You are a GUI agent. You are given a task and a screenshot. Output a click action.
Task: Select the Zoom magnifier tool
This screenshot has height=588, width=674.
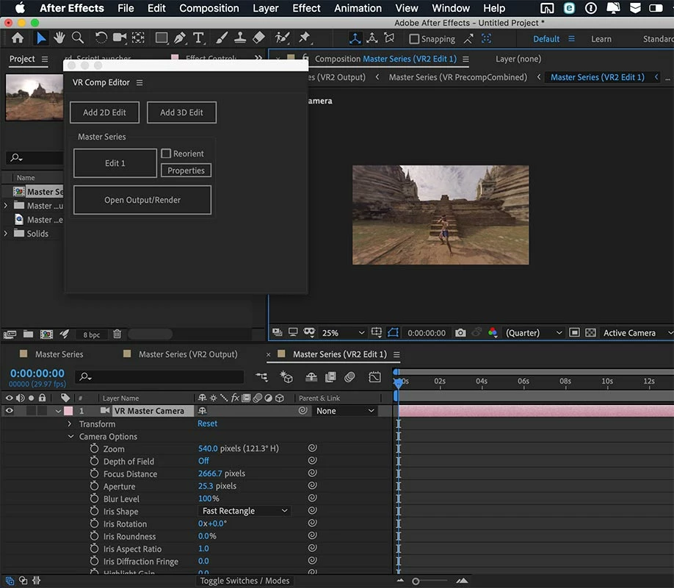pos(76,38)
